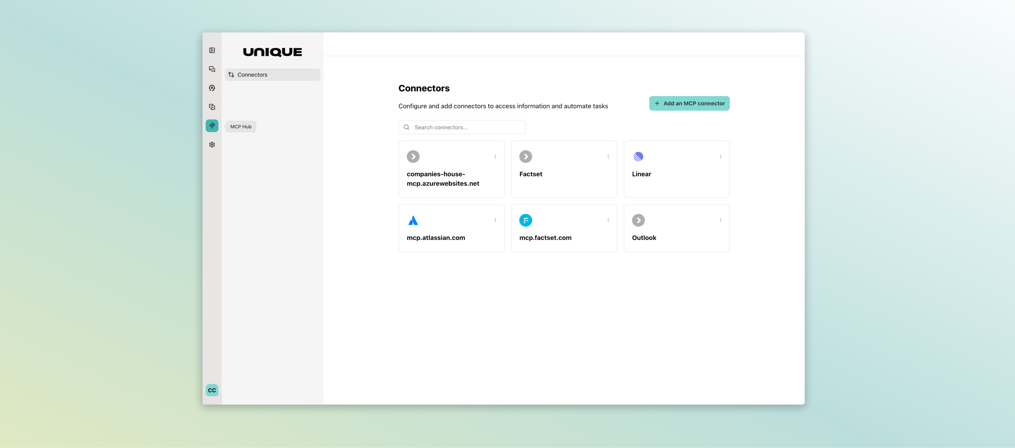Select the mcp.factset.com connector name
The height and width of the screenshot is (448, 1015).
[x=545, y=238]
